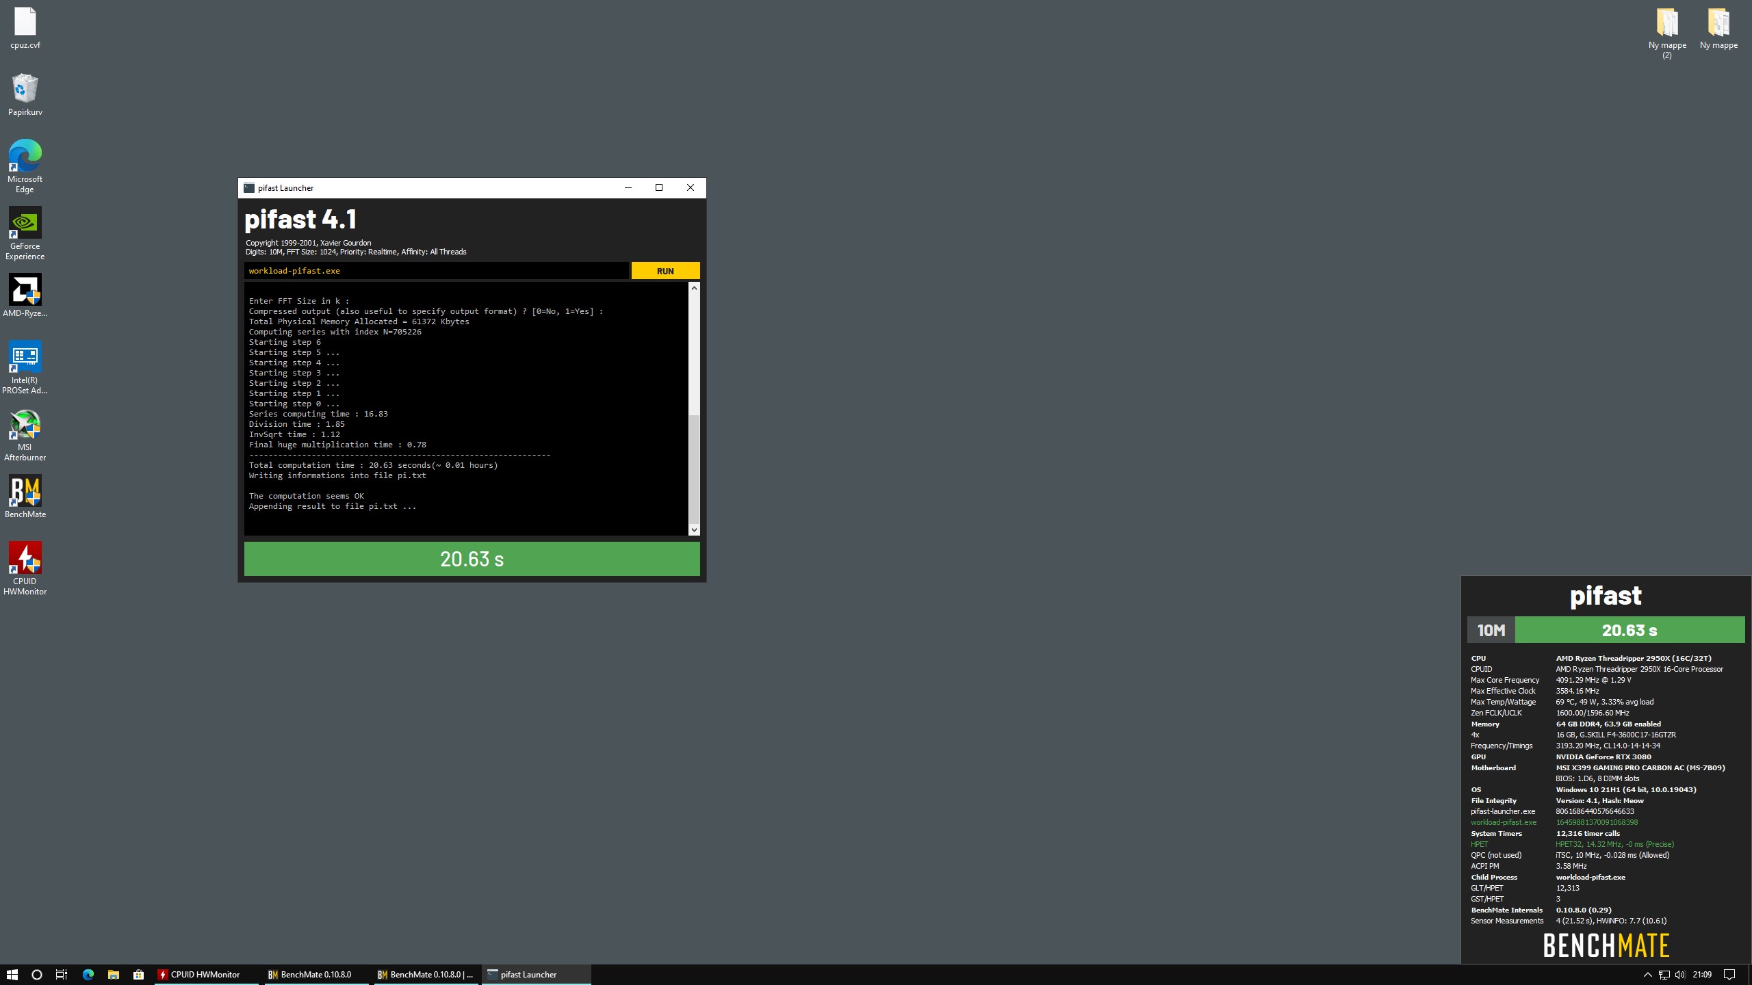Click console scrollbar up arrow

[x=694, y=288]
